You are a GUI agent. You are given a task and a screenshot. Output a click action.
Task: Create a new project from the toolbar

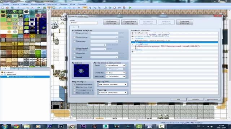click(3, 8)
